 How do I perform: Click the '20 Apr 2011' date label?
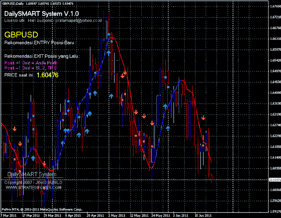tap(95, 215)
